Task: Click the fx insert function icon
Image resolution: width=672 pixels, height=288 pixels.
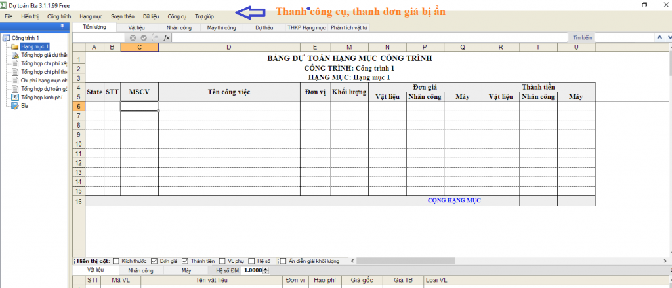Action: (167, 37)
